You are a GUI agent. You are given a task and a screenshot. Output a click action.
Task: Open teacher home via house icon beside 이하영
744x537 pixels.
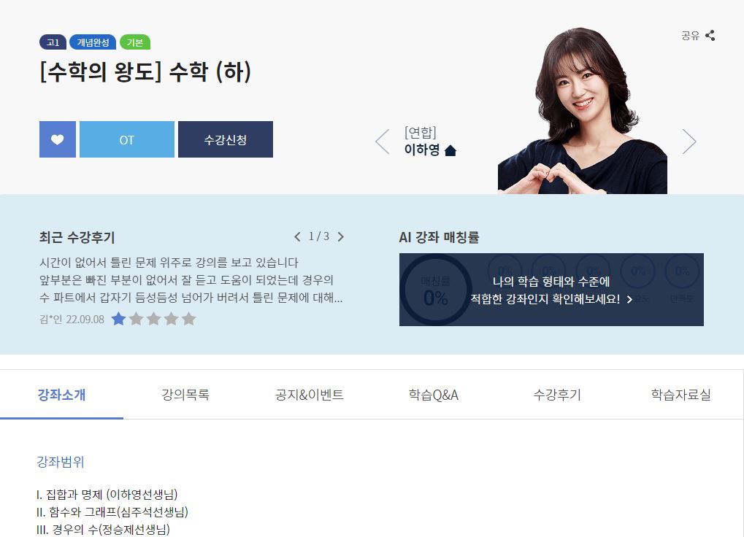tap(450, 151)
